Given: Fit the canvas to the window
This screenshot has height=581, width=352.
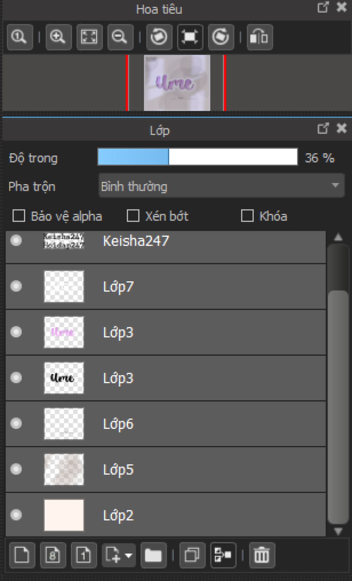Looking at the screenshot, I should click(x=89, y=37).
